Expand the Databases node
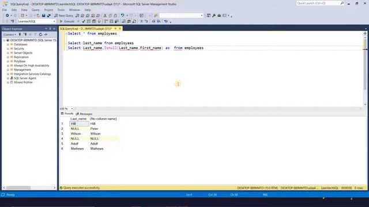Image resolution: width=369 pixels, height=207 pixels. coord(7,45)
